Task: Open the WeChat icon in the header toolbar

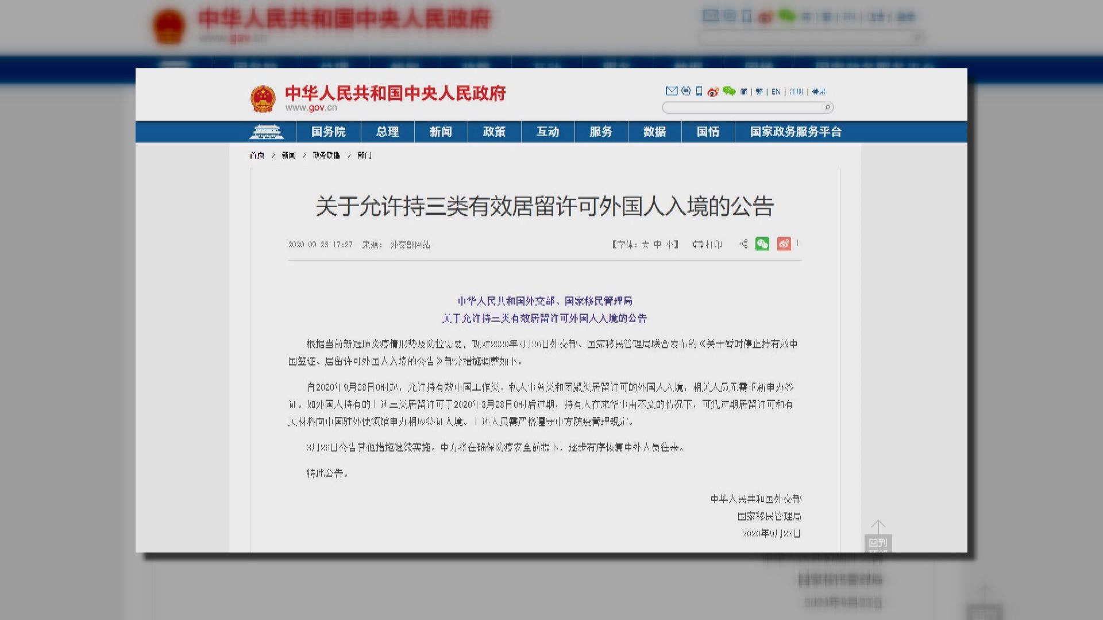Action: (730, 92)
